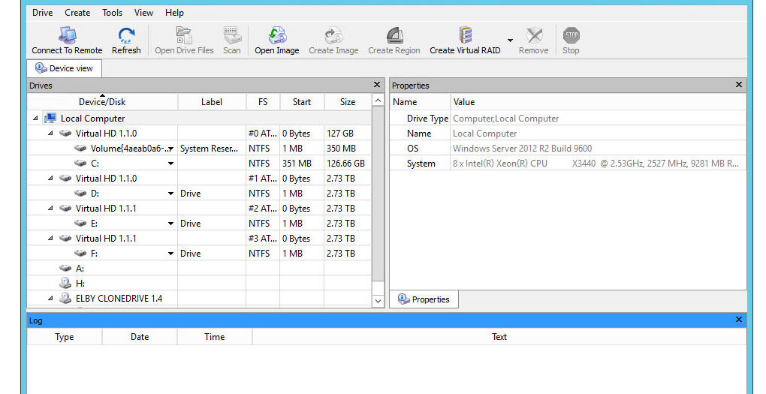
Task: Collapse the Virtual HD #2 AT disk node
Action: [x=50, y=209]
